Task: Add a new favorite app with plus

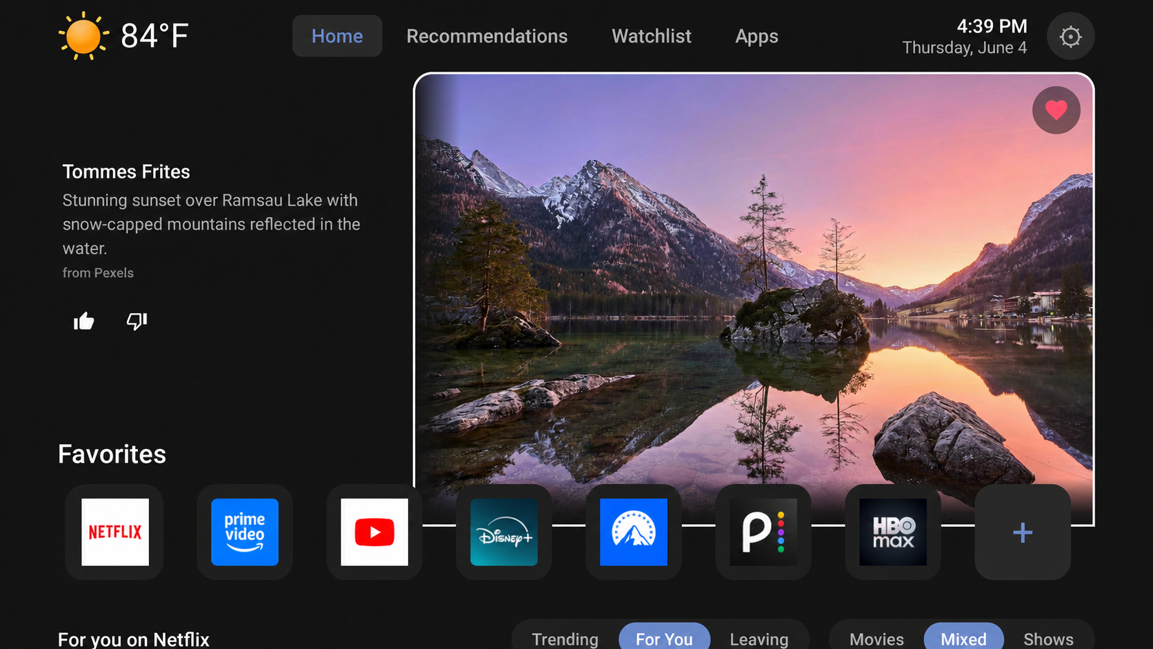Action: tap(1023, 532)
